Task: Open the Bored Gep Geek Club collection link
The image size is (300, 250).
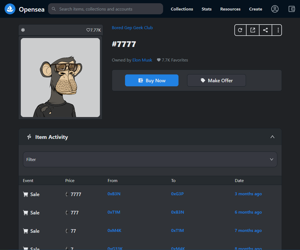Action: tap(132, 28)
